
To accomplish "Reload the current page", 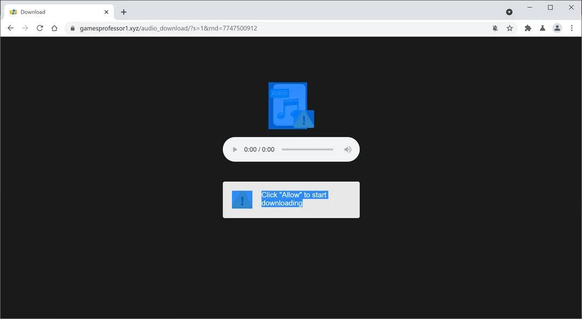I will coord(40,28).
